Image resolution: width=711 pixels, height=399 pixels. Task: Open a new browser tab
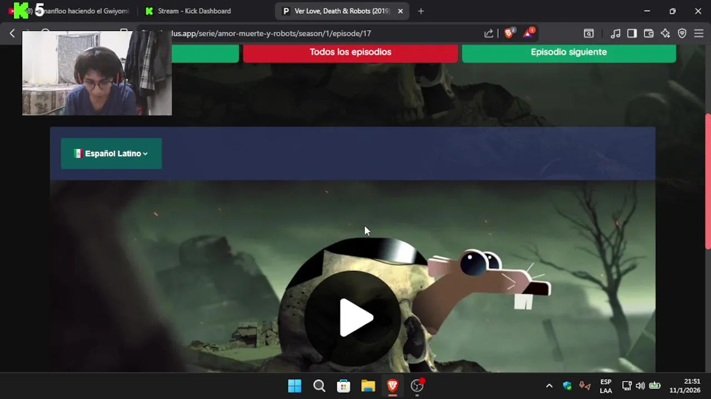point(420,11)
